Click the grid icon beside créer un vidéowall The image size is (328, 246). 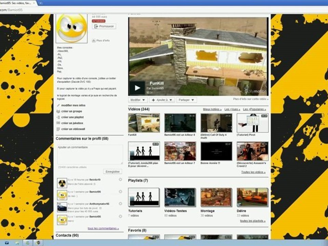click(58, 129)
